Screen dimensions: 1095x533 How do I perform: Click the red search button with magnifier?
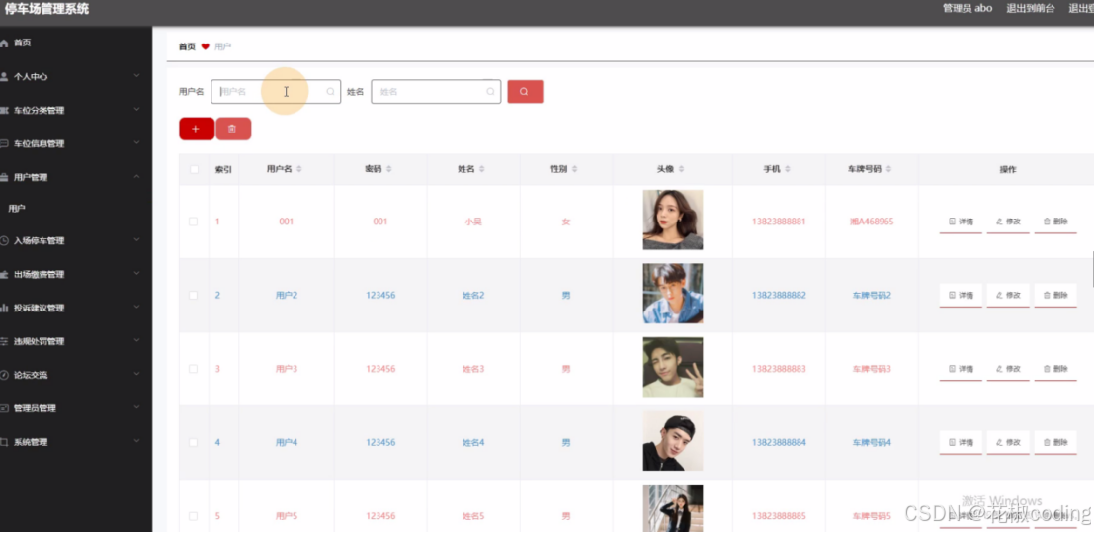tap(525, 92)
